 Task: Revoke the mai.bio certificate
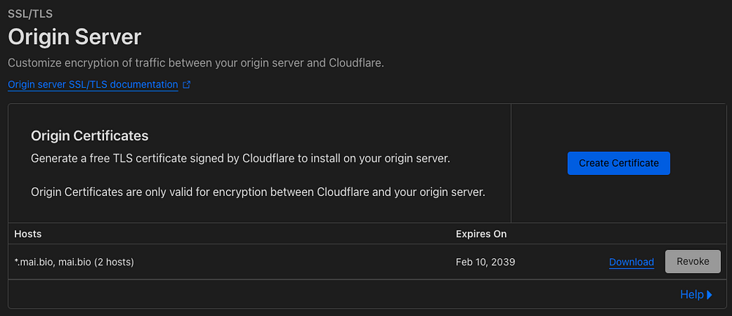coord(692,261)
